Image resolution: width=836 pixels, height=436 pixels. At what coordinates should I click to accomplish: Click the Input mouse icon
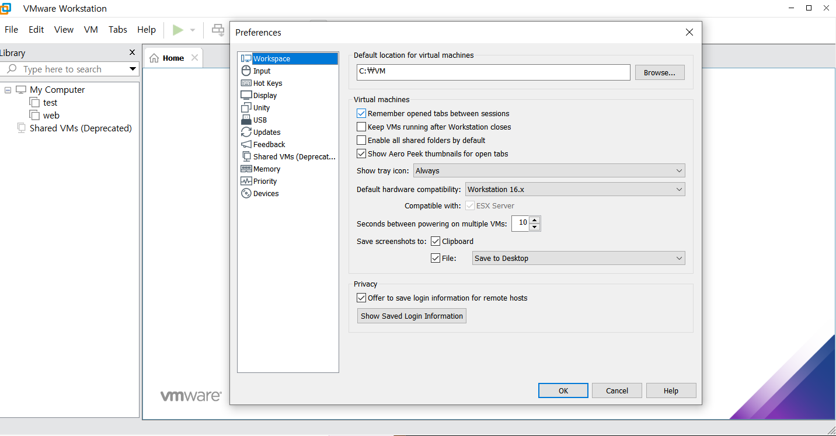(x=246, y=71)
